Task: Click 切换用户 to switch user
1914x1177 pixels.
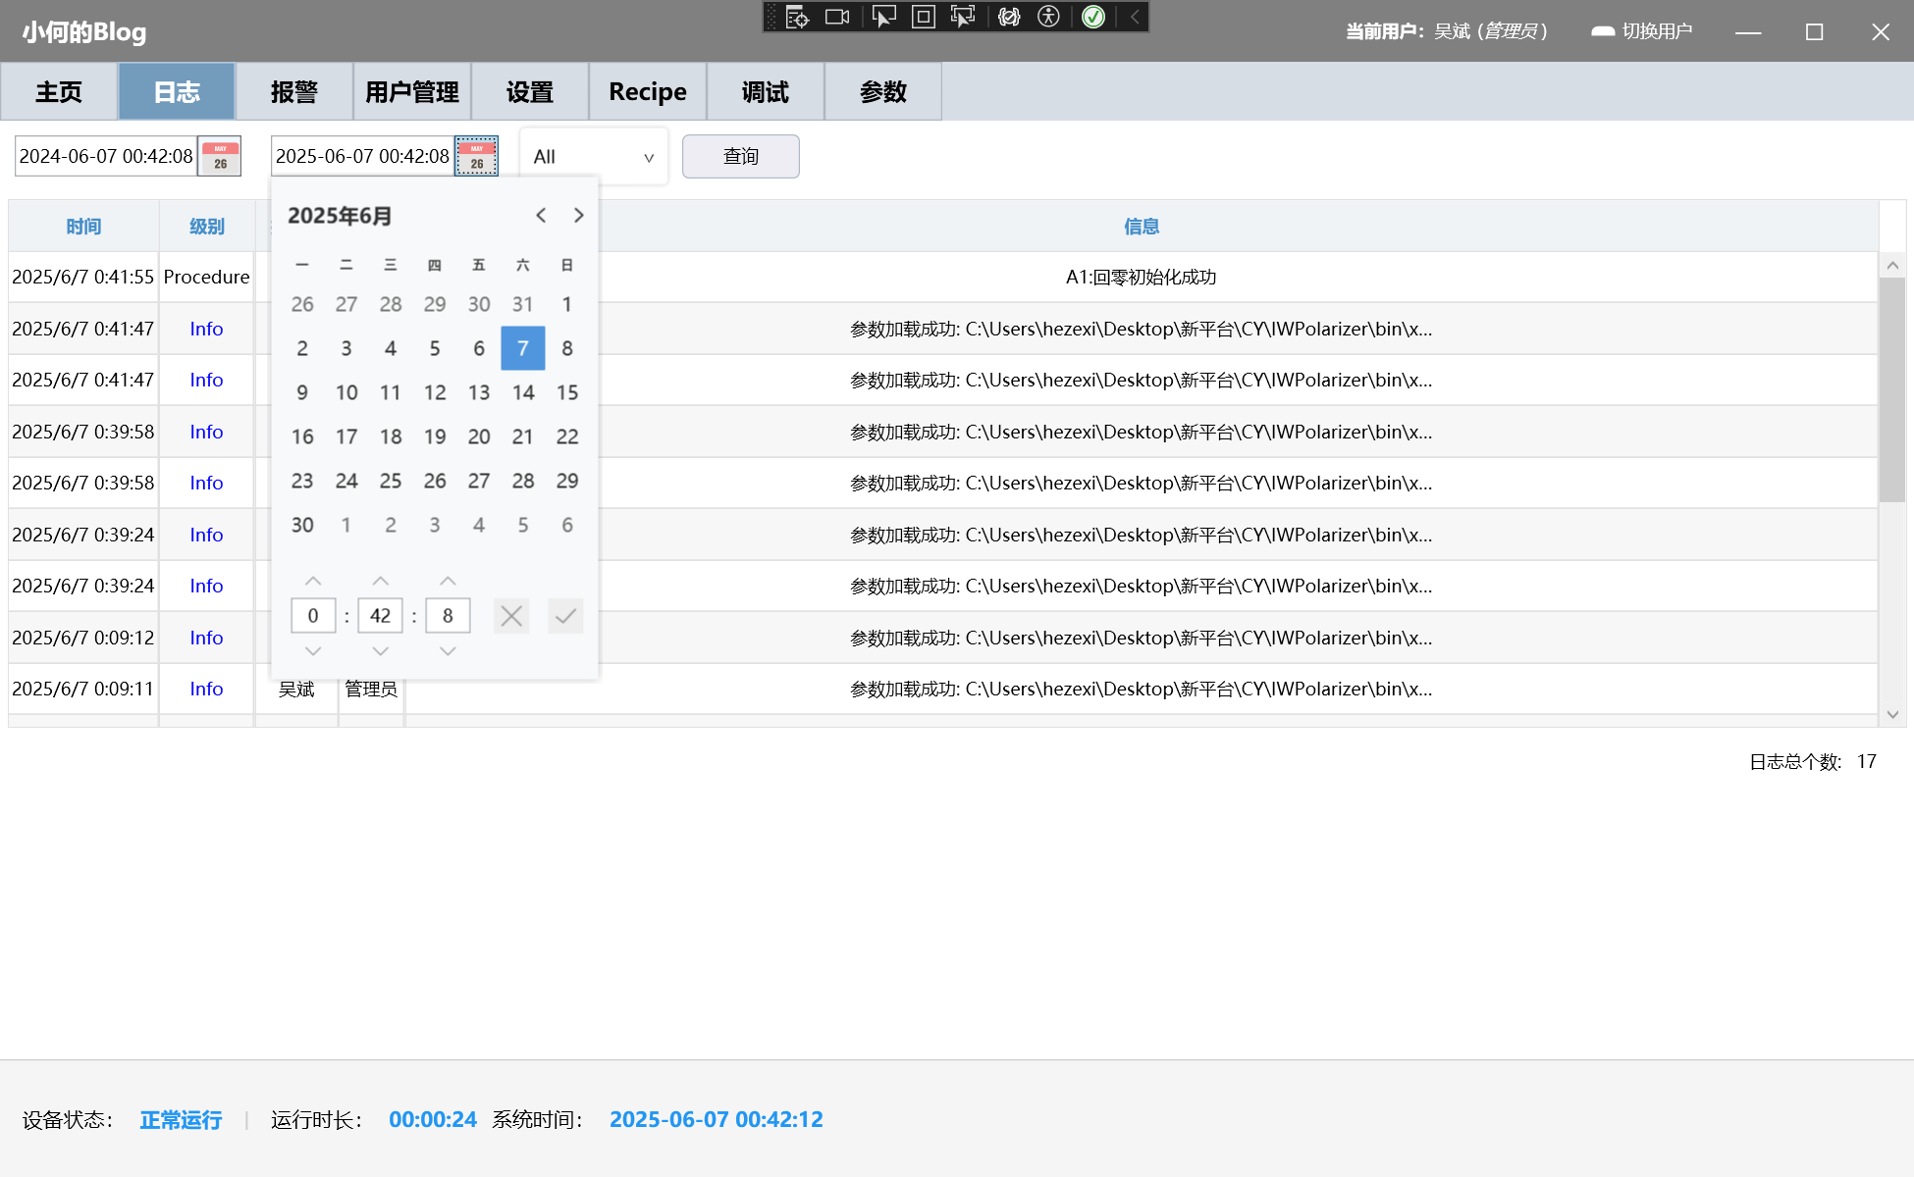Action: click(x=1643, y=31)
